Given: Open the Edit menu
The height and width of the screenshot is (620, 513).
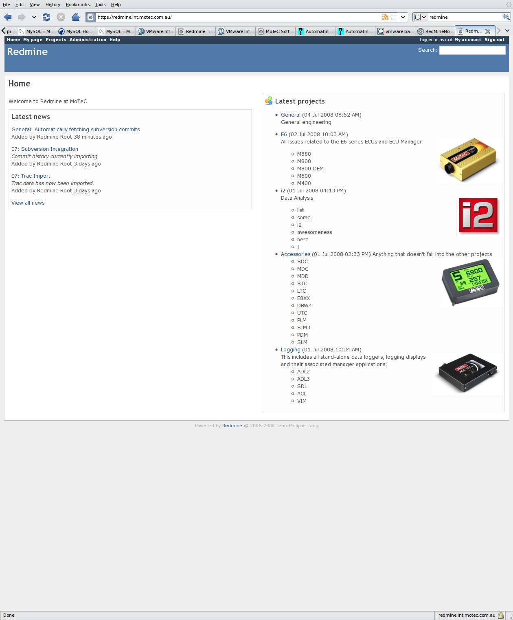Looking at the screenshot, I should point(20,4).
